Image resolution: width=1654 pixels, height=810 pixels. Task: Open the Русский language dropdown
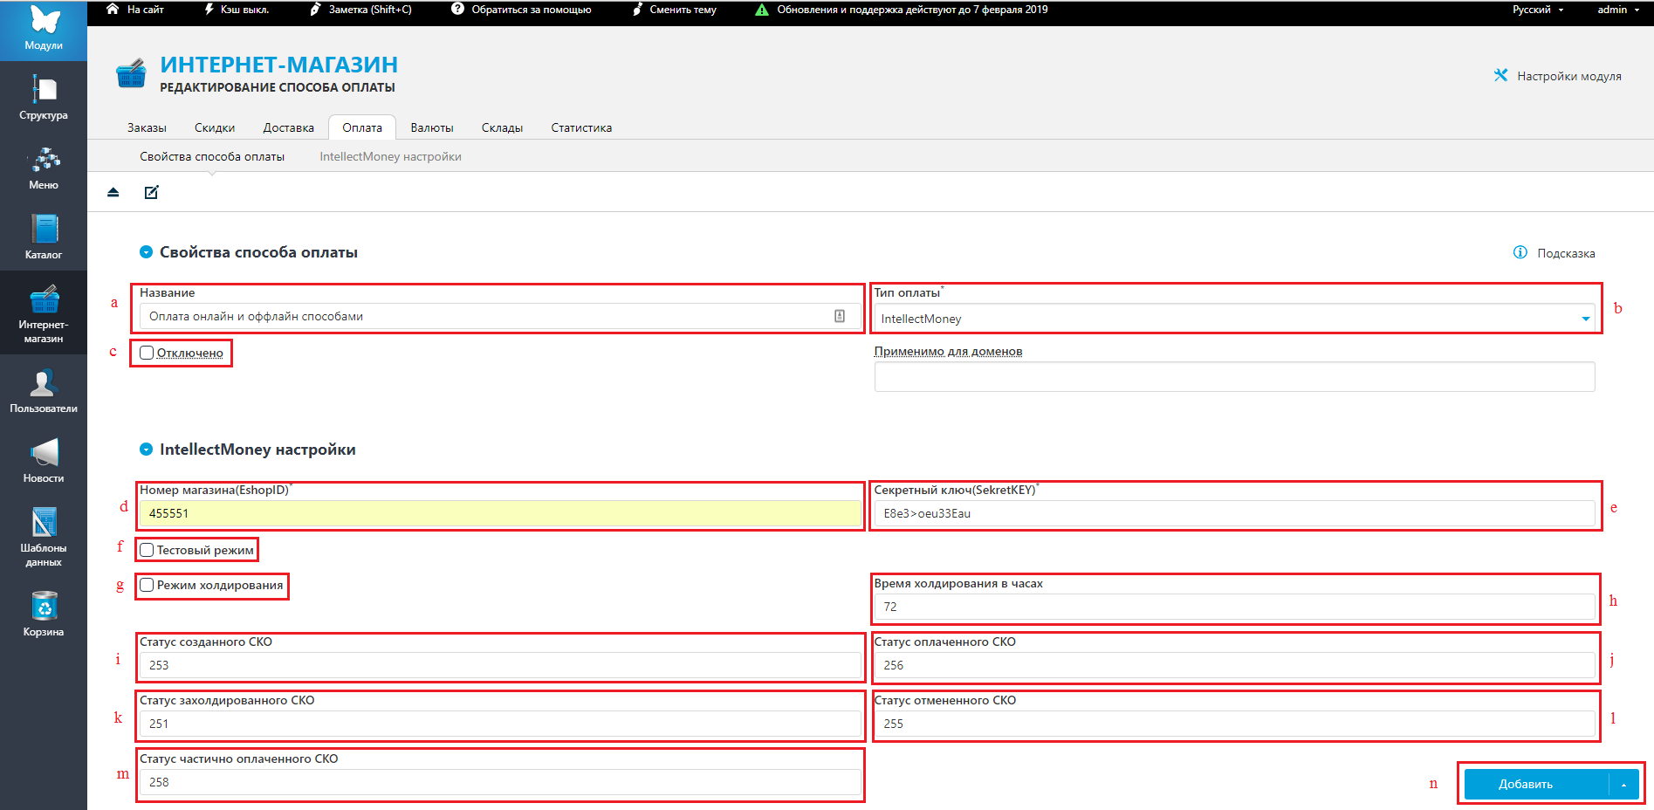[x=1537, y=10]
